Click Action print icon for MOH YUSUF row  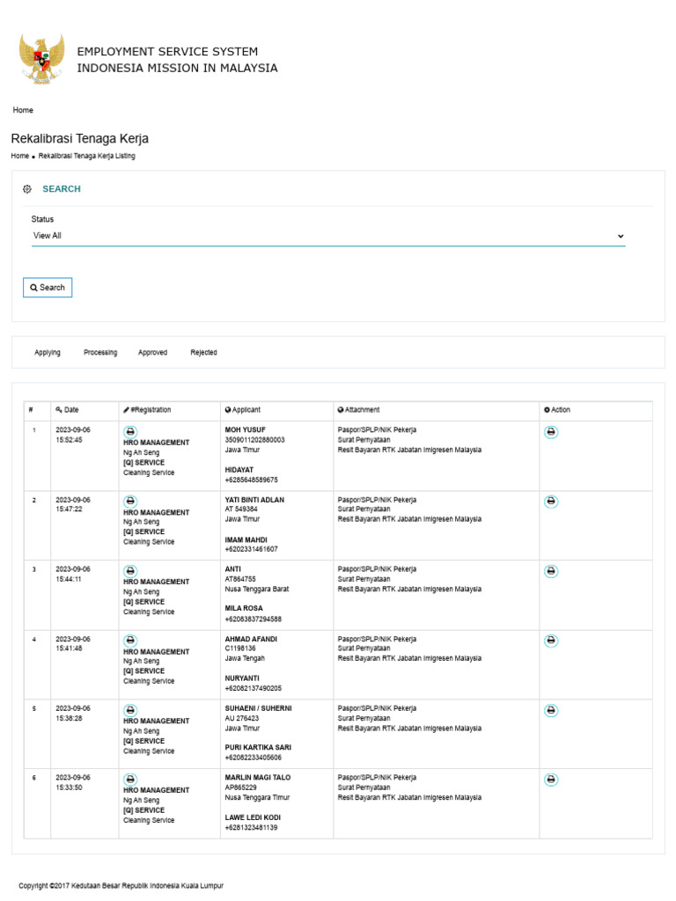point(551,431)
